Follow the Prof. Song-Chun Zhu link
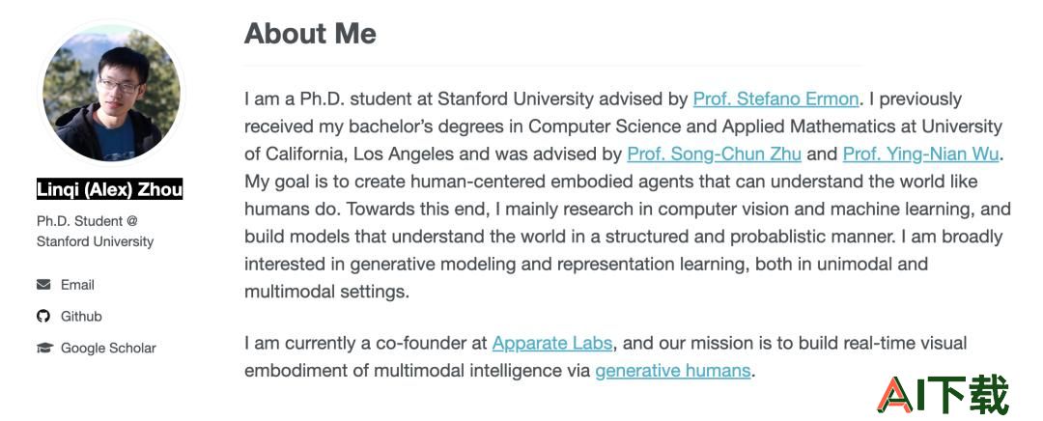1043x421 pixels. pos(714,154)
